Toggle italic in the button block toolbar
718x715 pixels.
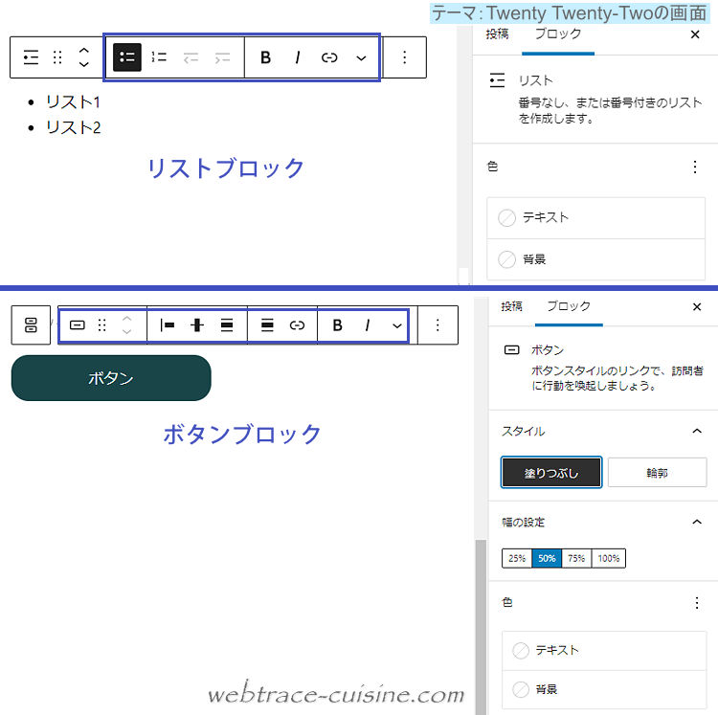[368, 325]
